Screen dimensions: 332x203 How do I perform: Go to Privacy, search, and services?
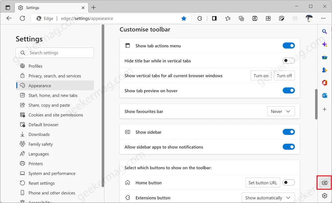point(54,76)
